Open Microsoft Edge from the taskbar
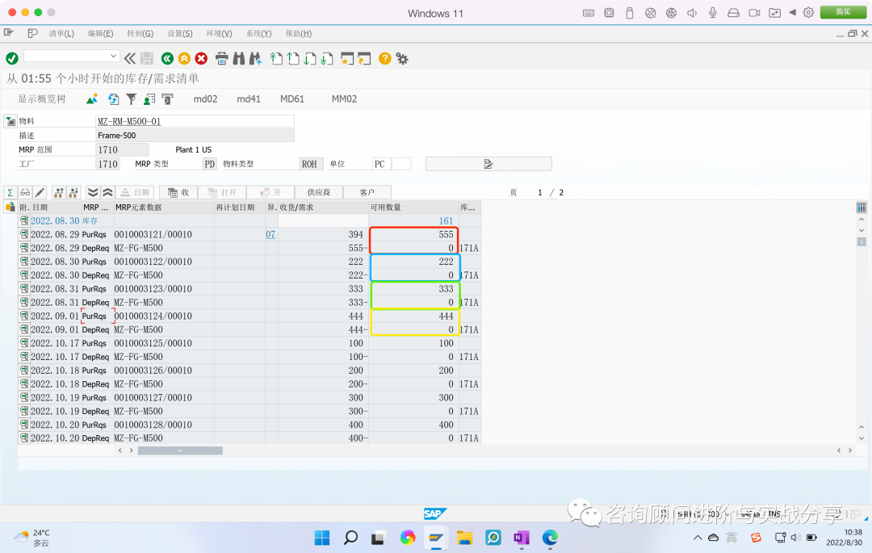 550,538
